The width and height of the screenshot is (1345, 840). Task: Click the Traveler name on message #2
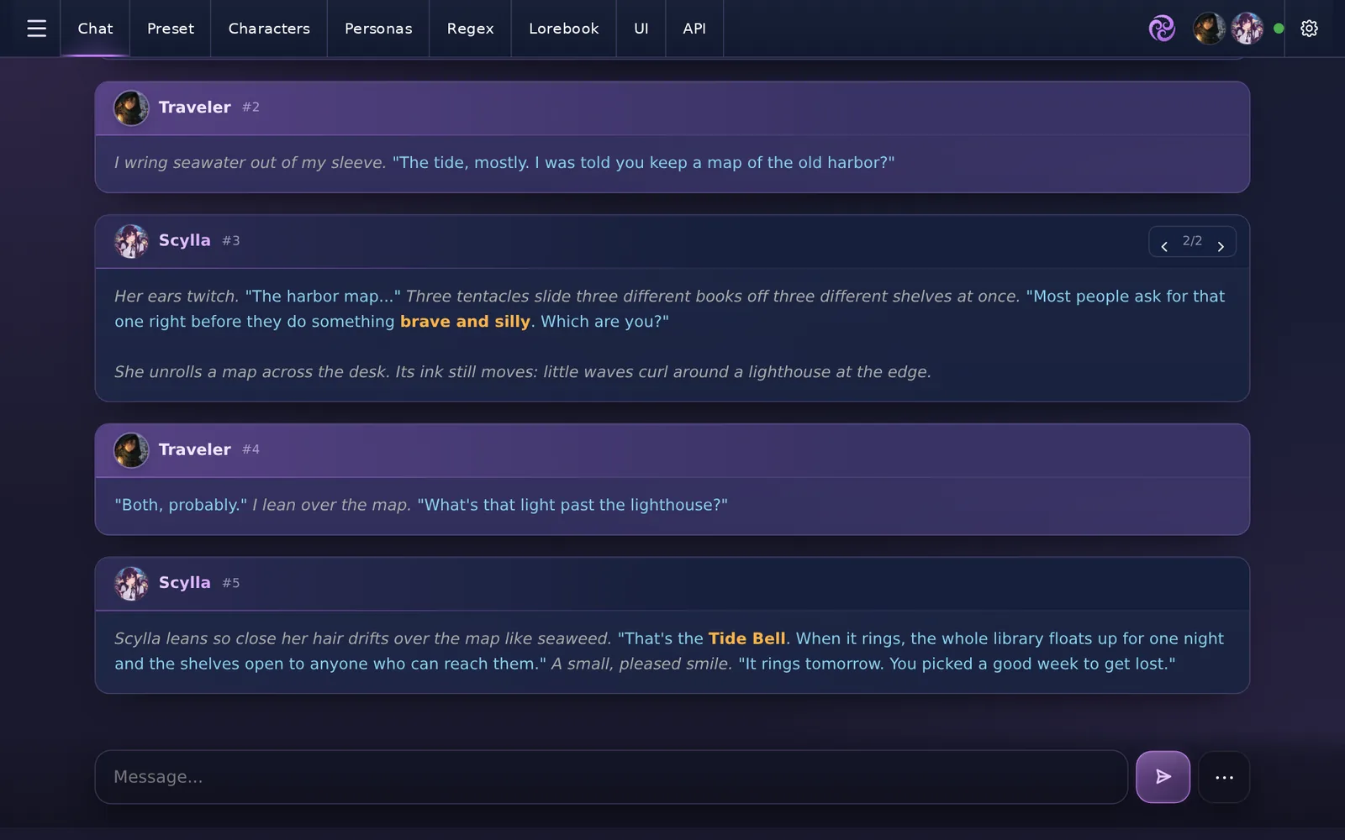click(x=194, y=108)
